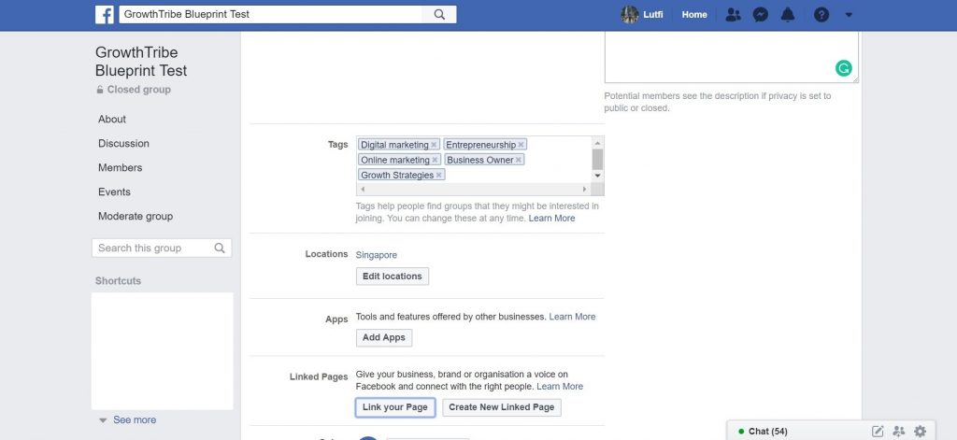Click the Add Apps button
The height and width of the screenshot is (440, 957).
384,337
